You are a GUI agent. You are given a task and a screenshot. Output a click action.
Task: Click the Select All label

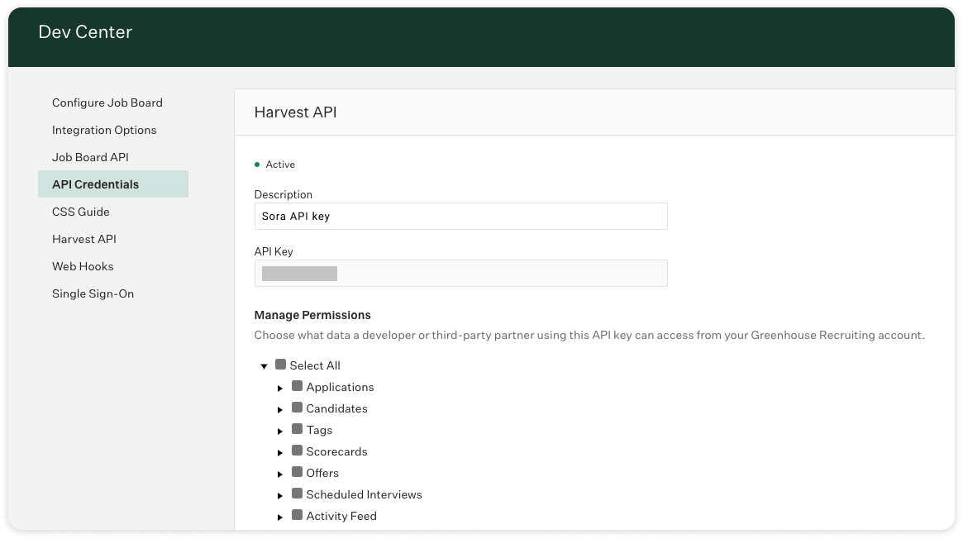315,366
